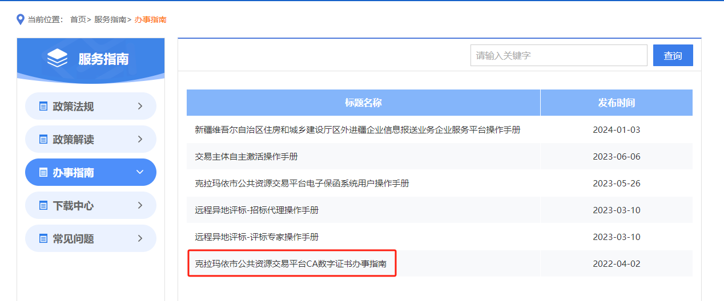Viewport: 724px width, 301px height.
Task: Click the document icon beside 政策解读
Action: 43,140
